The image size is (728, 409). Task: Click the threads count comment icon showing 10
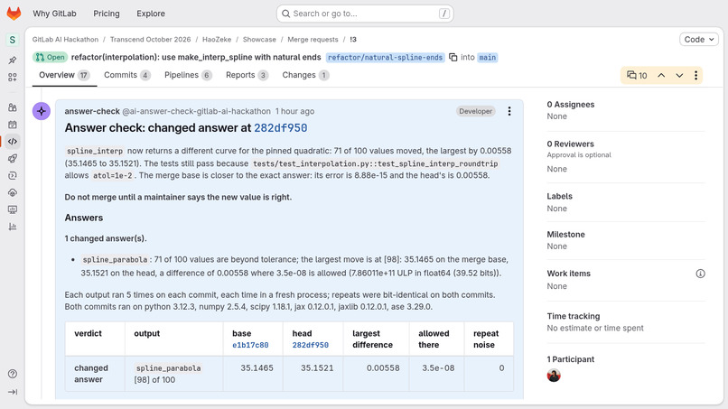637,75
